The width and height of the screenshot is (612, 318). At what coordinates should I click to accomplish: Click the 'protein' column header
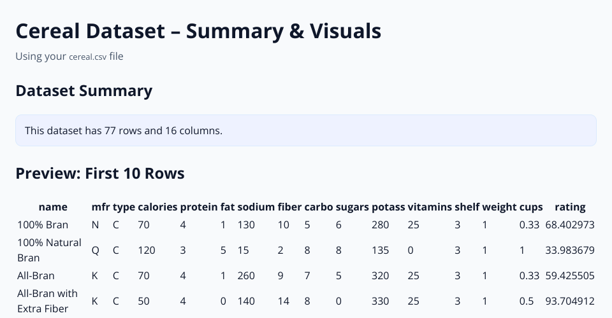199,207
